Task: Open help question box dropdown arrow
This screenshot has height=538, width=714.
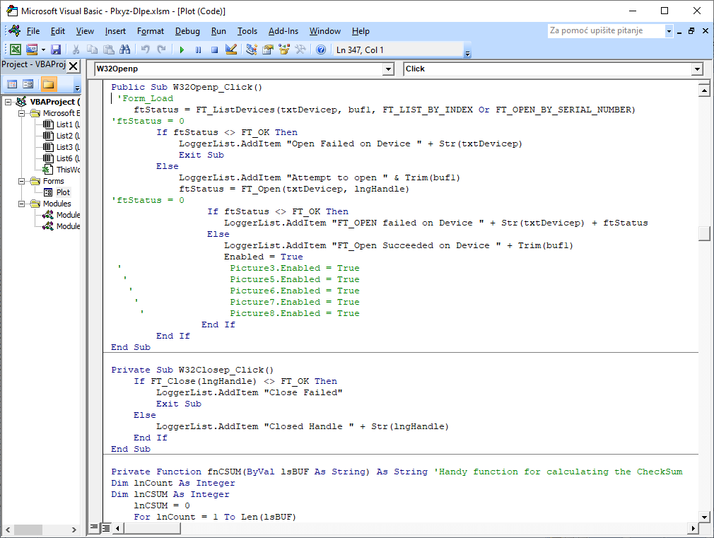Action: pyautogui.click(x=669, y=31)
